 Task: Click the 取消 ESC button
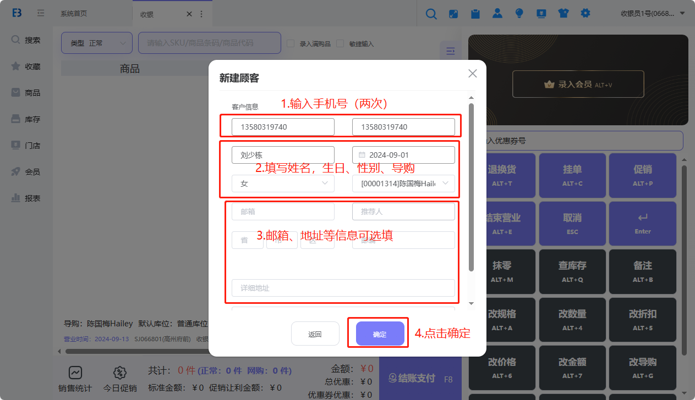coord(572,224)
